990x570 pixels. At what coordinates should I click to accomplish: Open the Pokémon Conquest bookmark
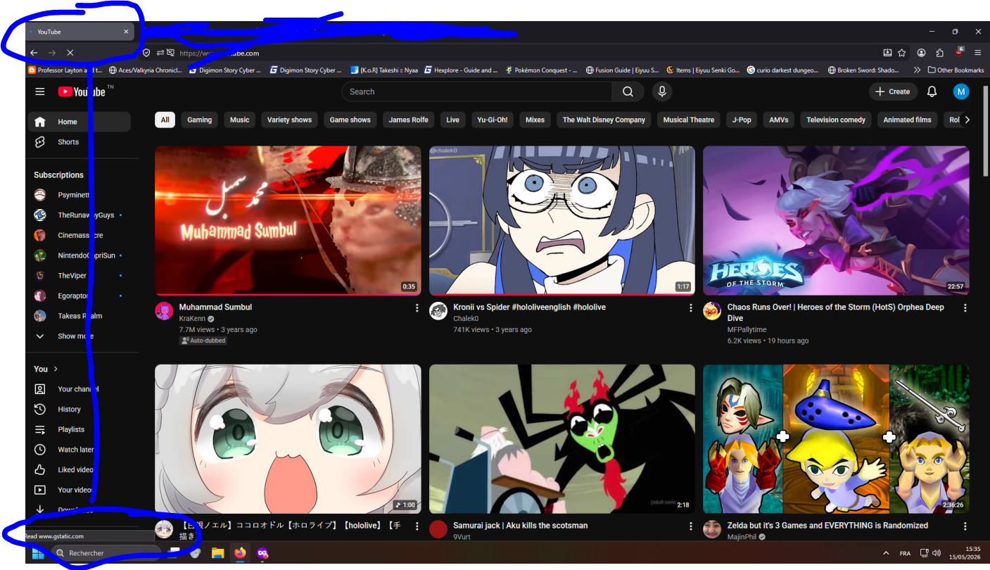click(541, 70)
